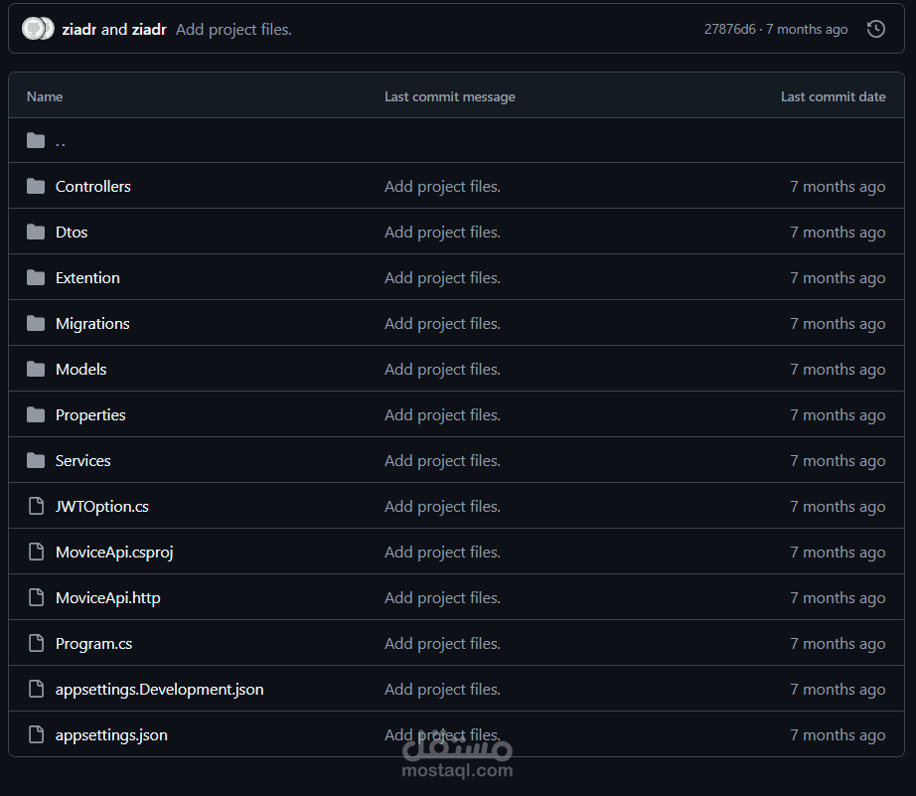This screenshot has width=916, height=796.
Task: Open the MoviceApi.csproj file
Action: (x=114, y=553)
